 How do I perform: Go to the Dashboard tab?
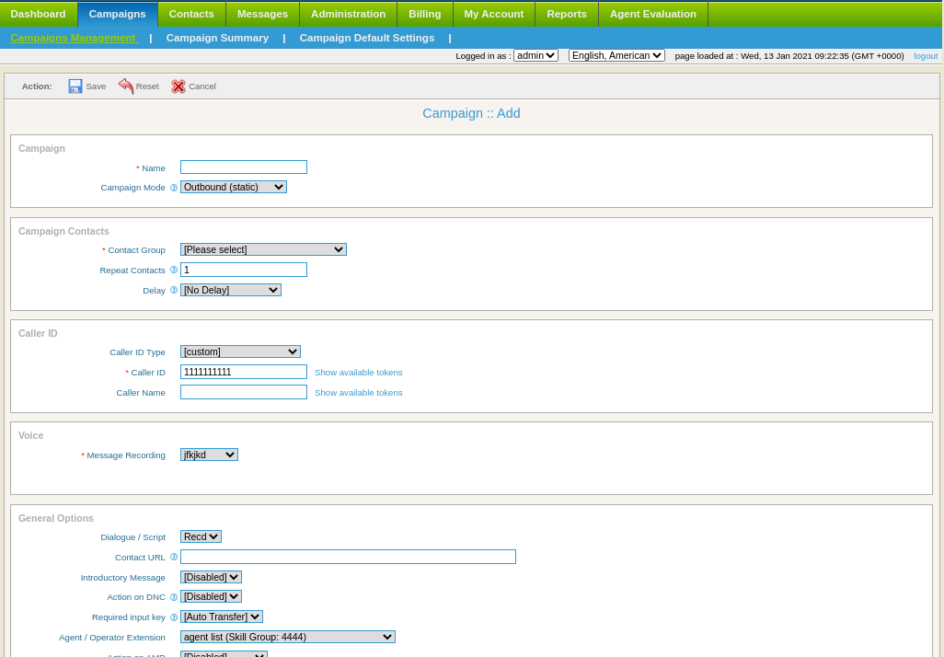click(38, 14)
